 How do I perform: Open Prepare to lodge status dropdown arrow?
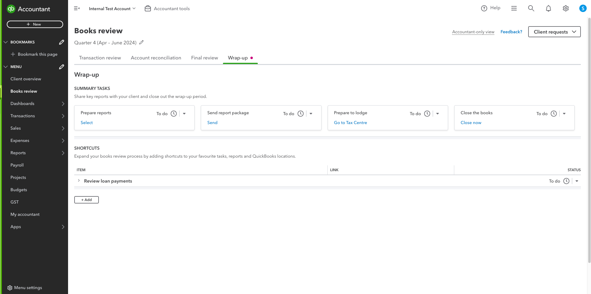pos(438,114)
